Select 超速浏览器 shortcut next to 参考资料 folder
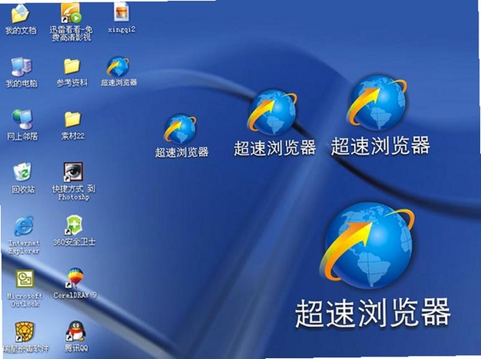This screenshot has height=359, width=481. (x=118, y=67)
